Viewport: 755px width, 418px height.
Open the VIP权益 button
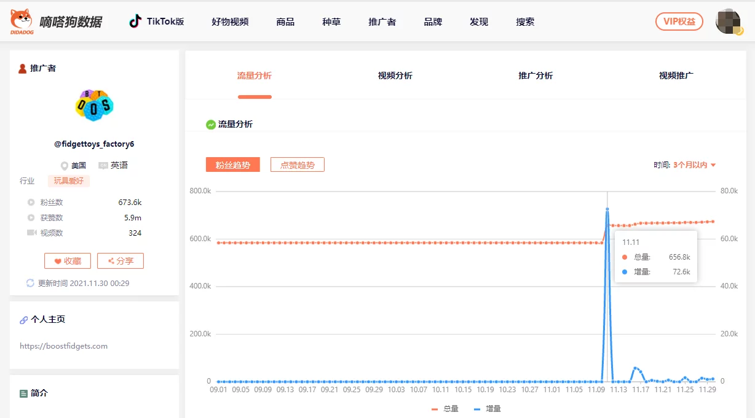pos(679,21)
